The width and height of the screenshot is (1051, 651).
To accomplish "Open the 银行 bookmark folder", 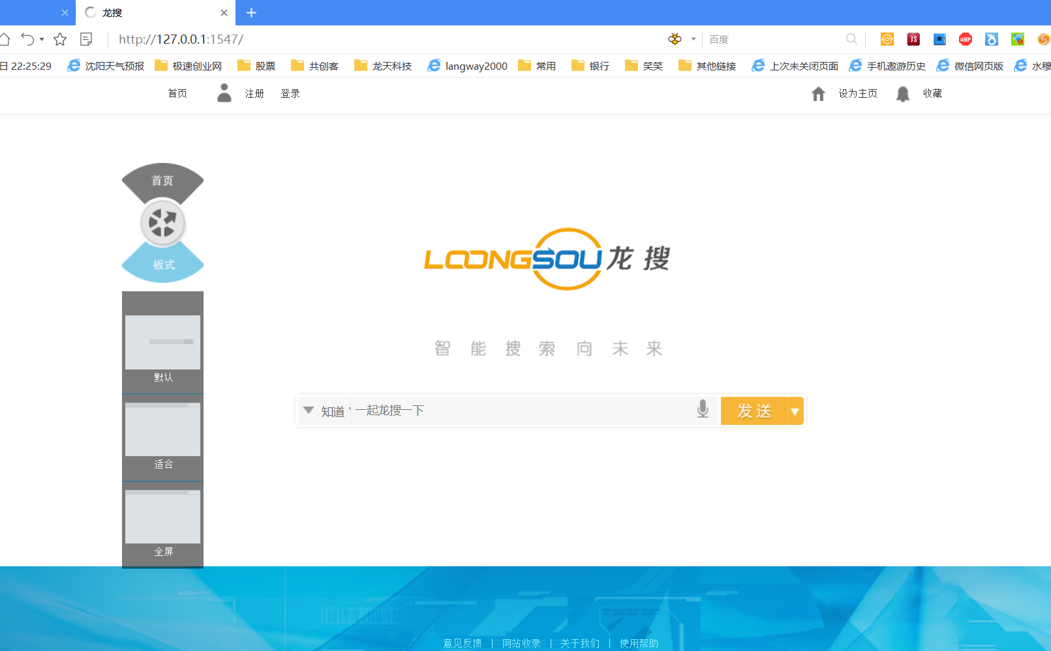I will (590, 66).
